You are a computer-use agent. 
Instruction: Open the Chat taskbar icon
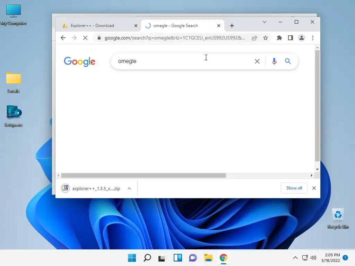point(193,258)
